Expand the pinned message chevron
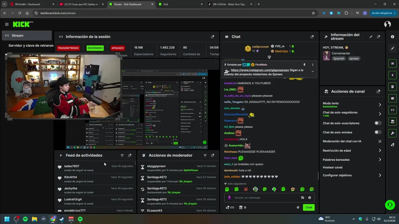The width and height of the screenshot is (399, 224). pos(313,71)
